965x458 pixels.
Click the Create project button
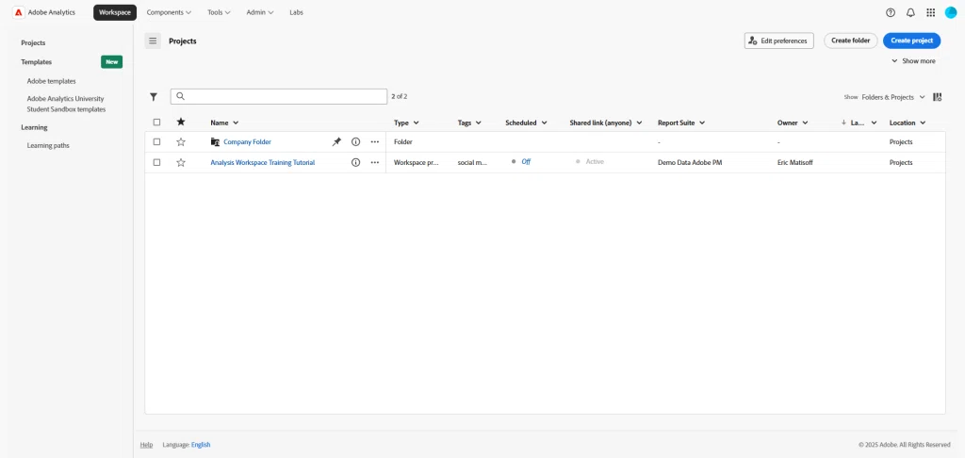pos(911,41)
